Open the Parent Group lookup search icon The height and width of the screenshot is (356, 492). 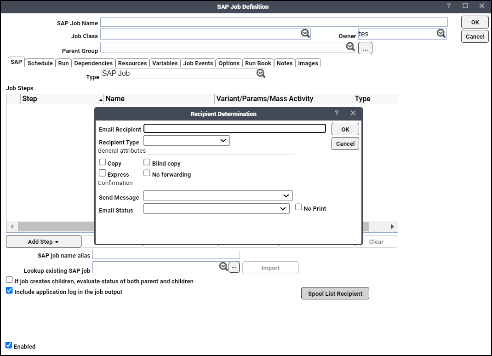click(350, 46)
